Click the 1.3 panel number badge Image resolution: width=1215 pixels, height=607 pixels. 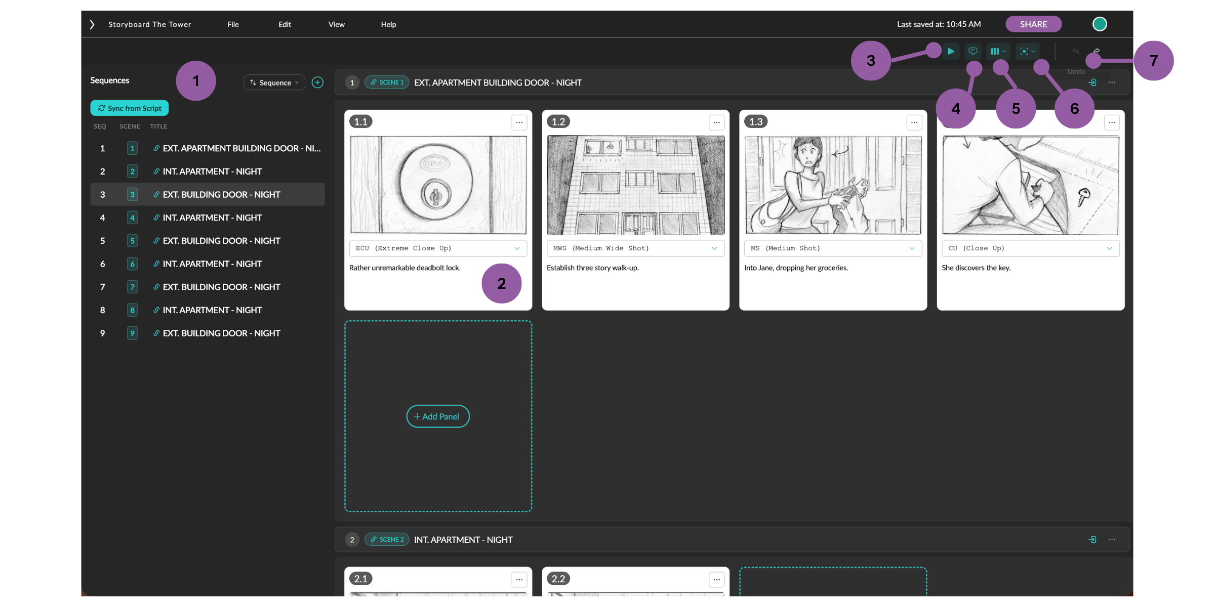pos(756,122)
